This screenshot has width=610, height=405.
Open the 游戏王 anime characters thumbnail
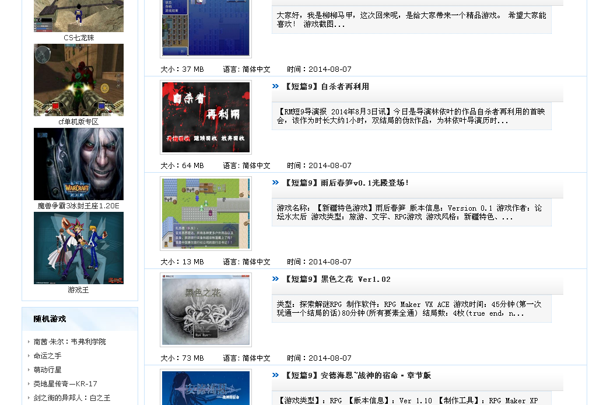(x=79, y=248)
